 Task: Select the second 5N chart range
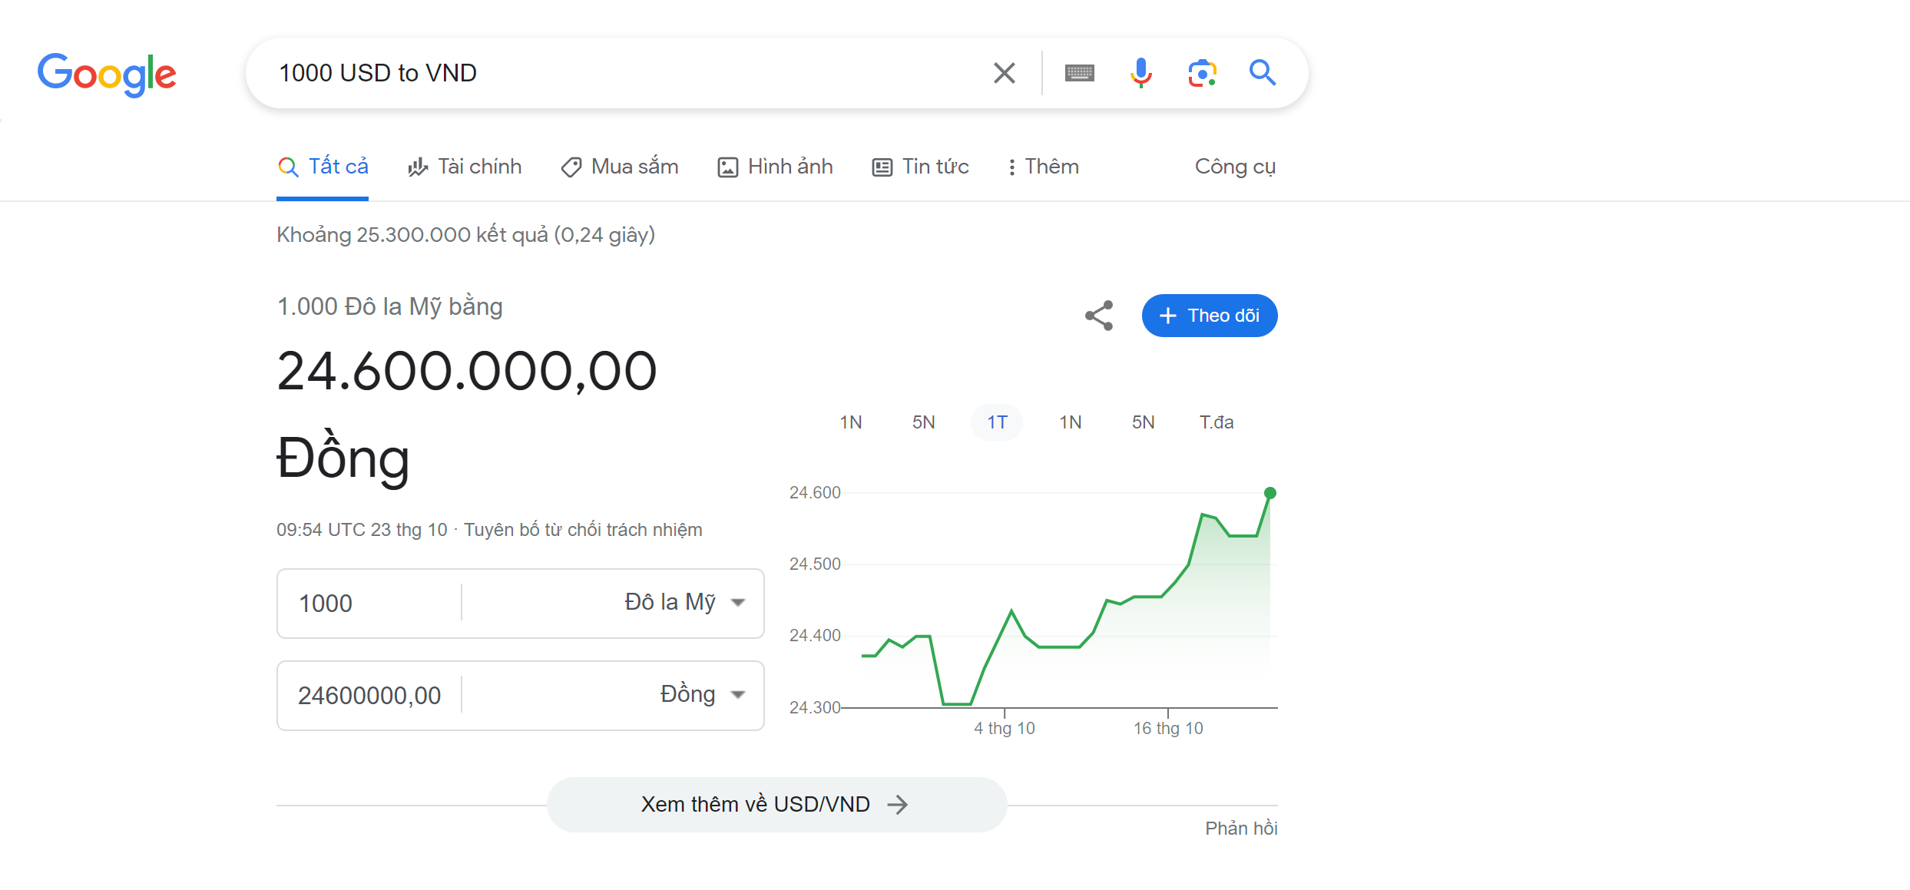[1144, 422]
